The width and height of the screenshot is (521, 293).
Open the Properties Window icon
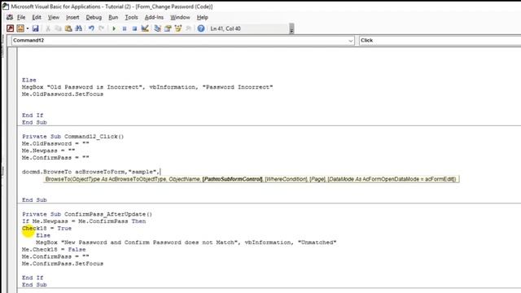pos(168,28)
